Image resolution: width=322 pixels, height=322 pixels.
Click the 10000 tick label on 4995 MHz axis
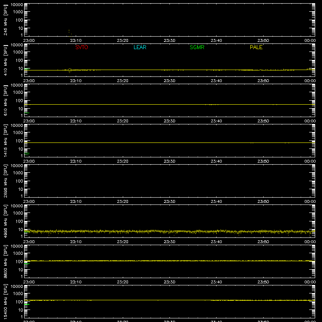[x=17, y=206]
